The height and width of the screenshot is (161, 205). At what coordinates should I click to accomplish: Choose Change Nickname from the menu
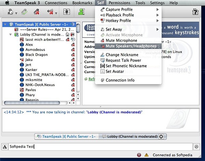[128, 55]
